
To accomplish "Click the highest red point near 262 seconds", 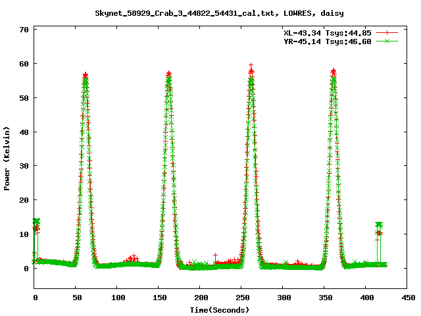I will [251, 65].
